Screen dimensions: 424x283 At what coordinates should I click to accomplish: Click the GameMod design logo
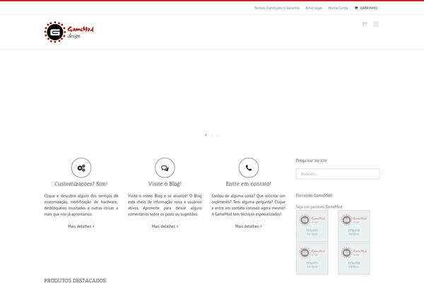[69, 32]
